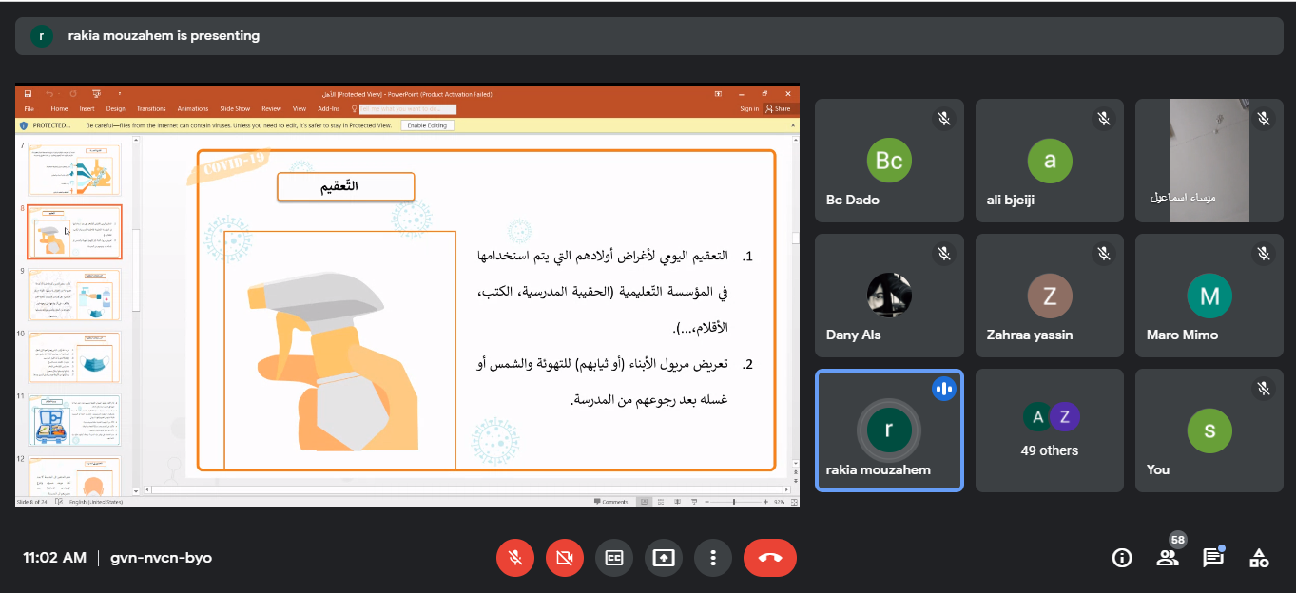Expand the 49 others participants tile

pos(1050,430)
